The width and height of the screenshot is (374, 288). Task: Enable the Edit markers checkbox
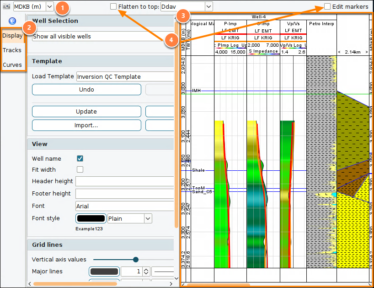point(327,6)
